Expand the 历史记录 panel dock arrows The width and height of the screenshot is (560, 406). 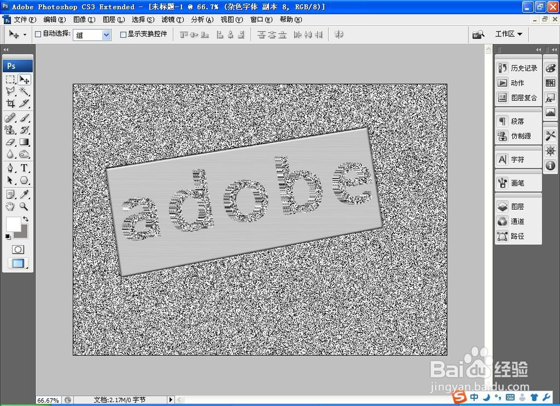(538, 50)
